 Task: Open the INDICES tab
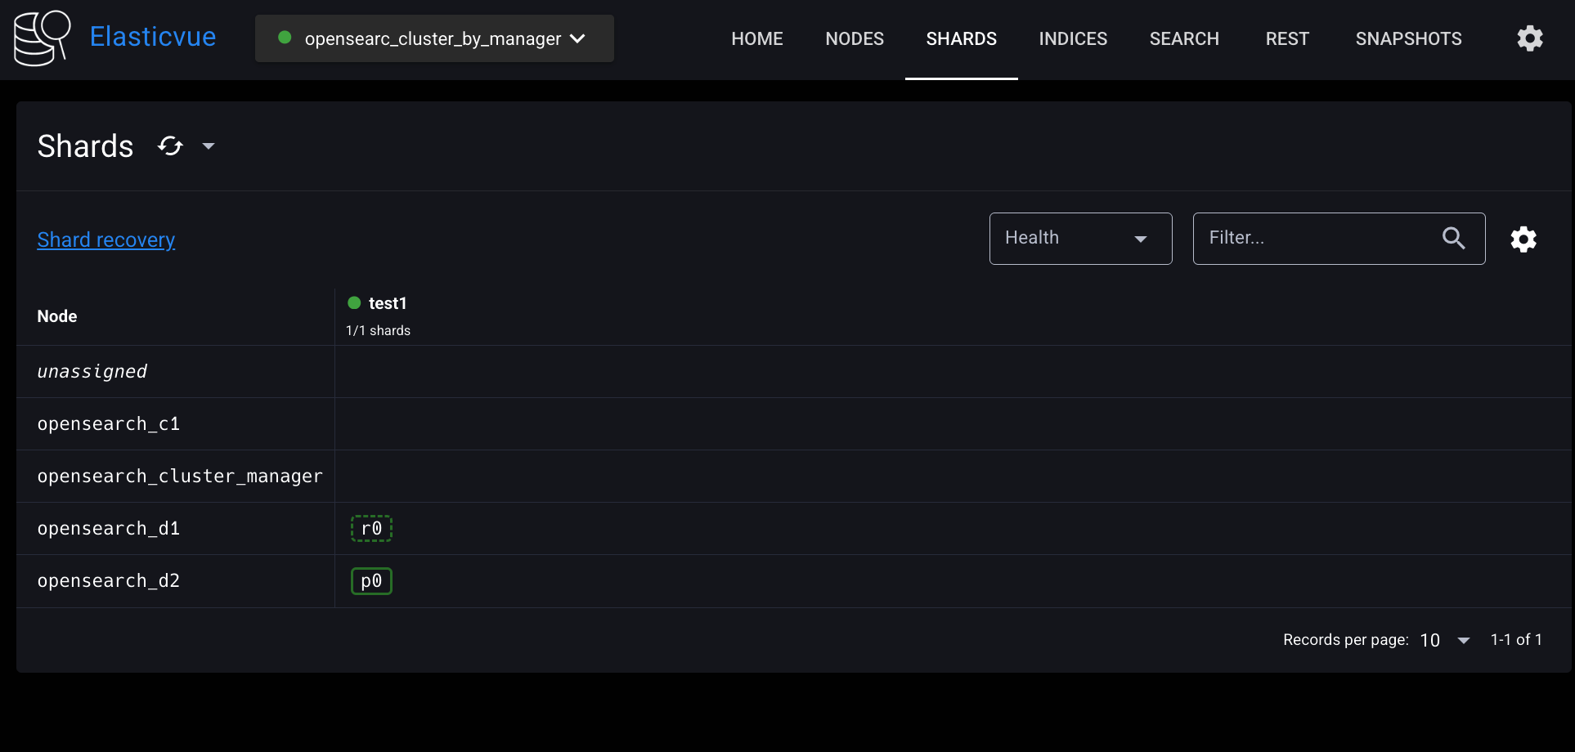[x=1073, y=38]
